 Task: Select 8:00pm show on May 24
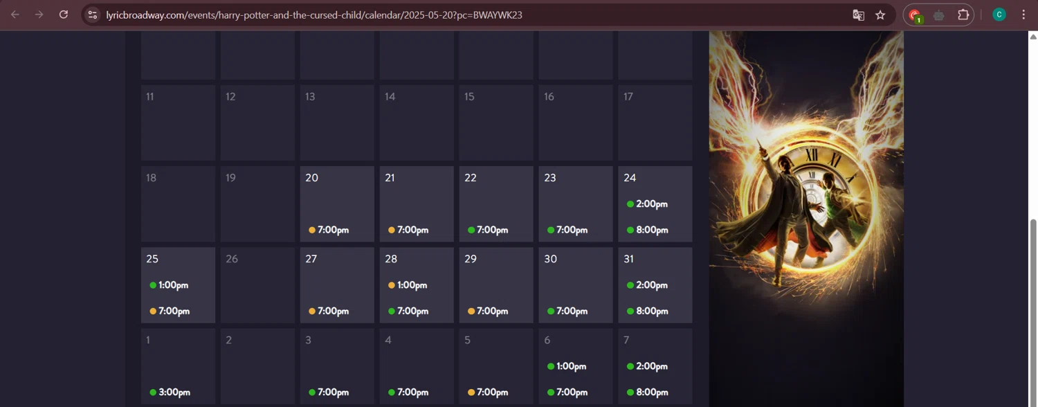(x=647, y=230)
